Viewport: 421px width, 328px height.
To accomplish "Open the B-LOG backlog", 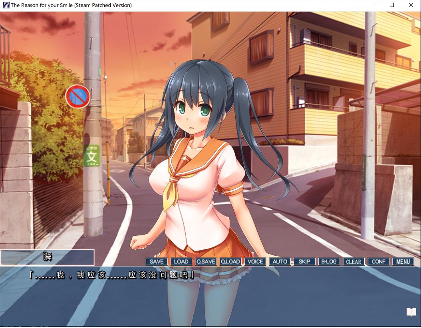I will (329, 262).
